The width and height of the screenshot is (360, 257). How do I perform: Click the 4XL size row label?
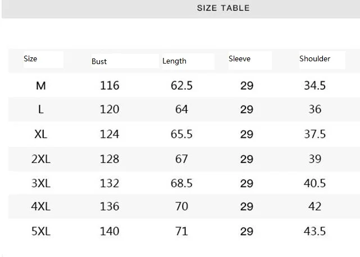pyautogui.click(x=41, y=206)
